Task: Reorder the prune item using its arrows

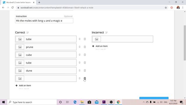Action: click(x=80, y=47)
